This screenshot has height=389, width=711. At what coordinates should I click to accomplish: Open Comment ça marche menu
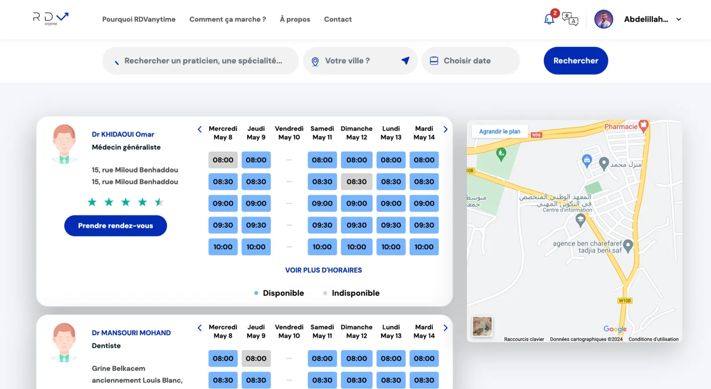pos(228,19)
